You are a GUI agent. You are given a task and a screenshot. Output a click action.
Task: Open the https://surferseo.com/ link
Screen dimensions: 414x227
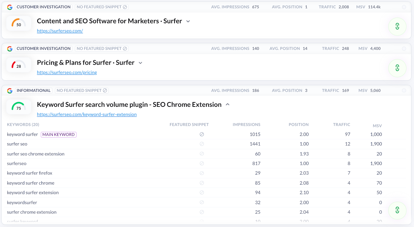[60, 31]
